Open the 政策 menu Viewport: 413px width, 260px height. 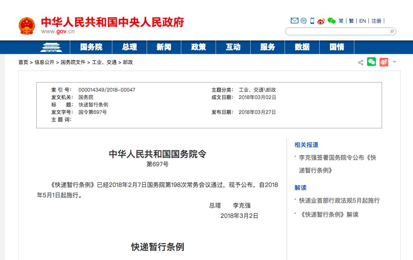pos(198,47)
